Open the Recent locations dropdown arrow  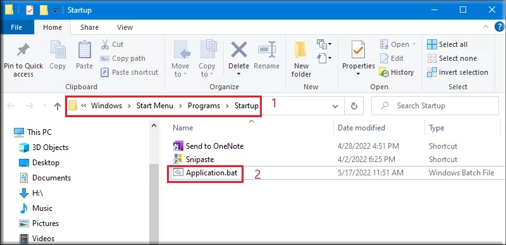point(44,106)
